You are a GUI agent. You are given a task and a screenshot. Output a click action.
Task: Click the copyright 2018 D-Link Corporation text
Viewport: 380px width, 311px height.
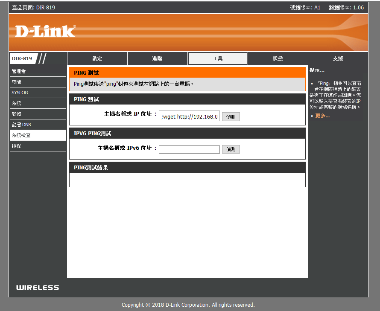188,305
